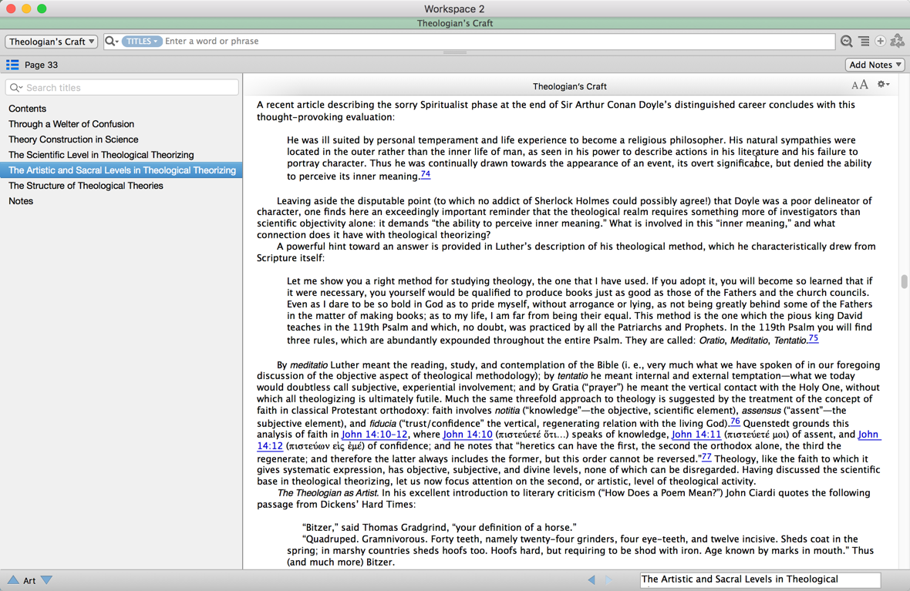This screenshot has height=591, width=910.
Task: Click the 'Page 33' label
Action: coord(41,65)
